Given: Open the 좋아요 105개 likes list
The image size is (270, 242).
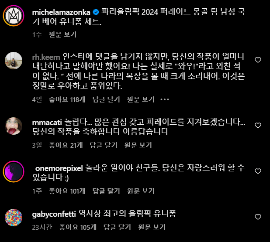Looking at the screenshot, I should [78, 227].
